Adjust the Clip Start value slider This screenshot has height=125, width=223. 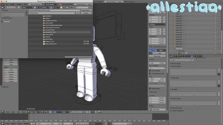(157, 79)
